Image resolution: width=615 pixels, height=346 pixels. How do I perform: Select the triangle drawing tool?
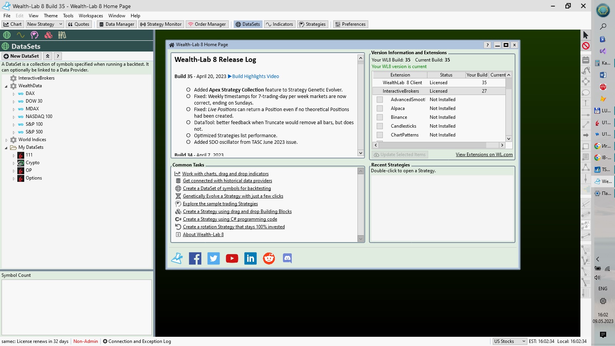click(x=586, y=167)
